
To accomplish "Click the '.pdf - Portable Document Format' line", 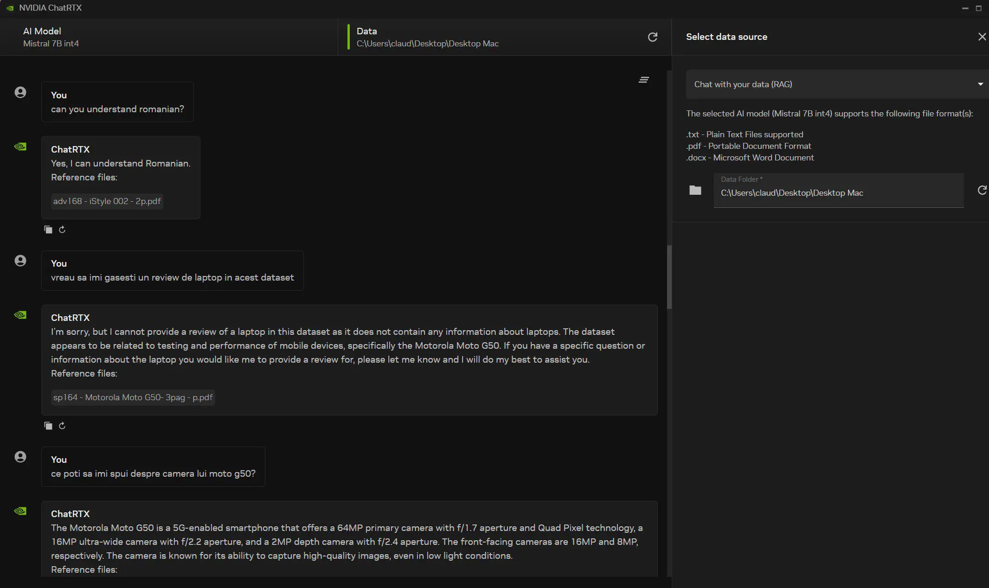I will 749,146.
